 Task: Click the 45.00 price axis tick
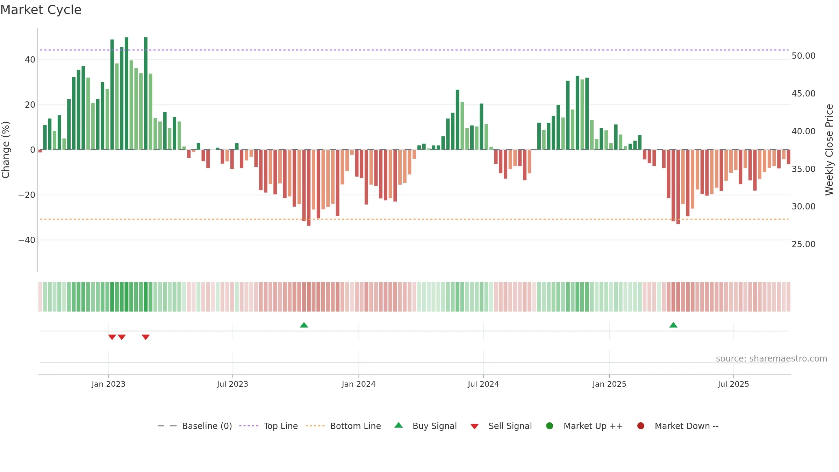[803, 93]
